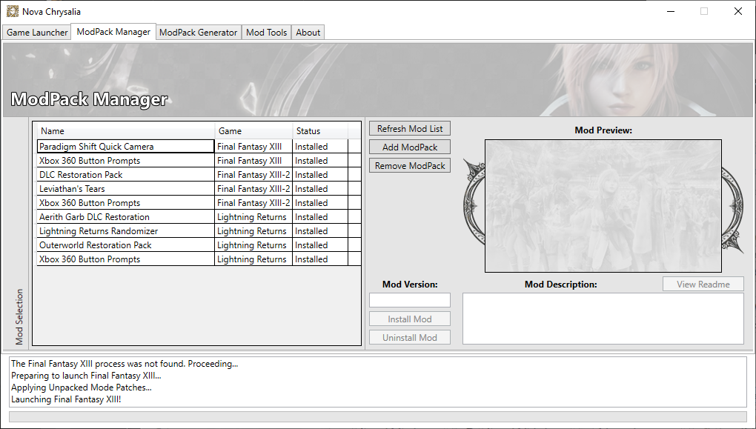Click the Remove ModPack button
This screenshot has height=429, width=756.
410,166
